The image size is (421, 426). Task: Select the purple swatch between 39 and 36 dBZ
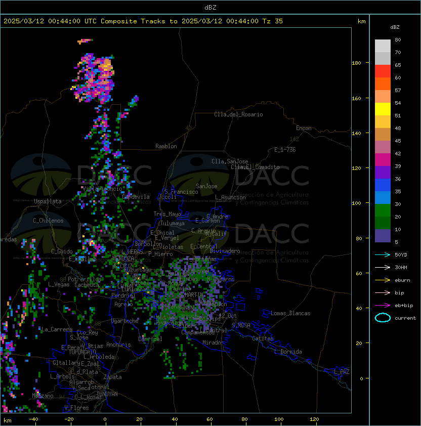pos(383,172)
